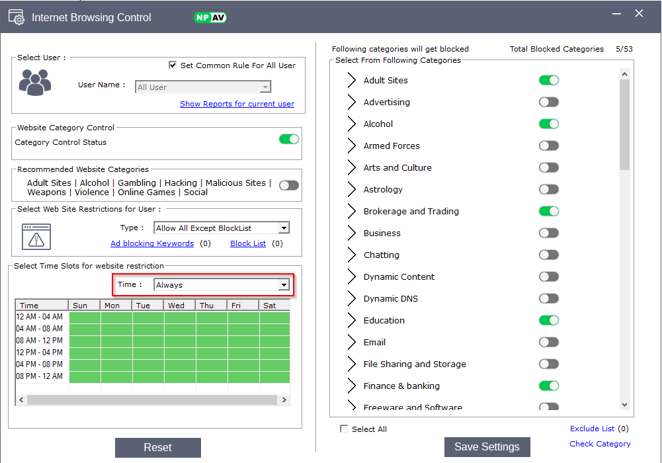Select Wed 08 AM - 12 PM time slot
The height and width of the screenshot is (463, 662).
tap(180, 341)
